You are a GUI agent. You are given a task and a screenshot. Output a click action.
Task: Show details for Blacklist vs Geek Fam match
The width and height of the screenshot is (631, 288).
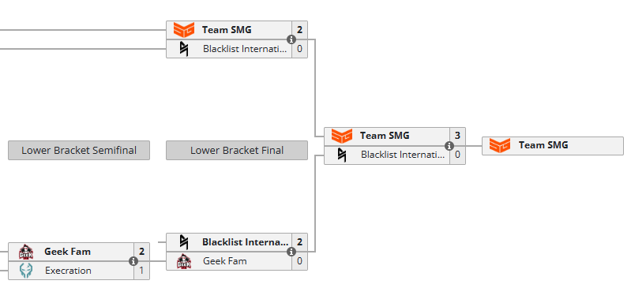291,252
